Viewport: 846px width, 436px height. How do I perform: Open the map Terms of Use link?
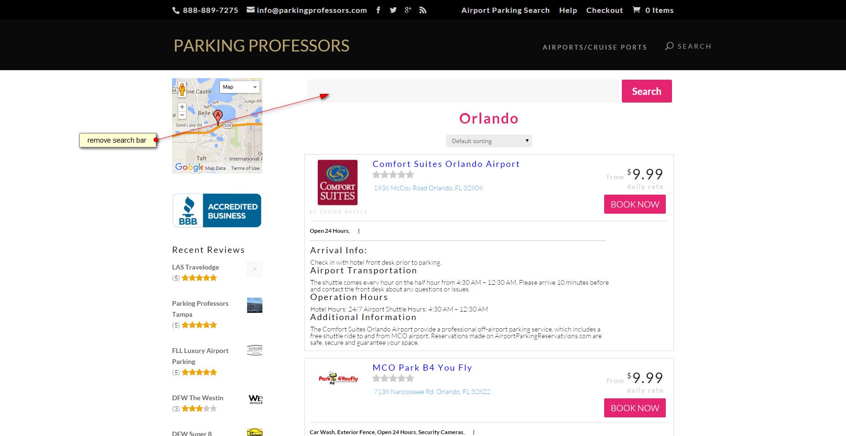[x=245, y=168]
